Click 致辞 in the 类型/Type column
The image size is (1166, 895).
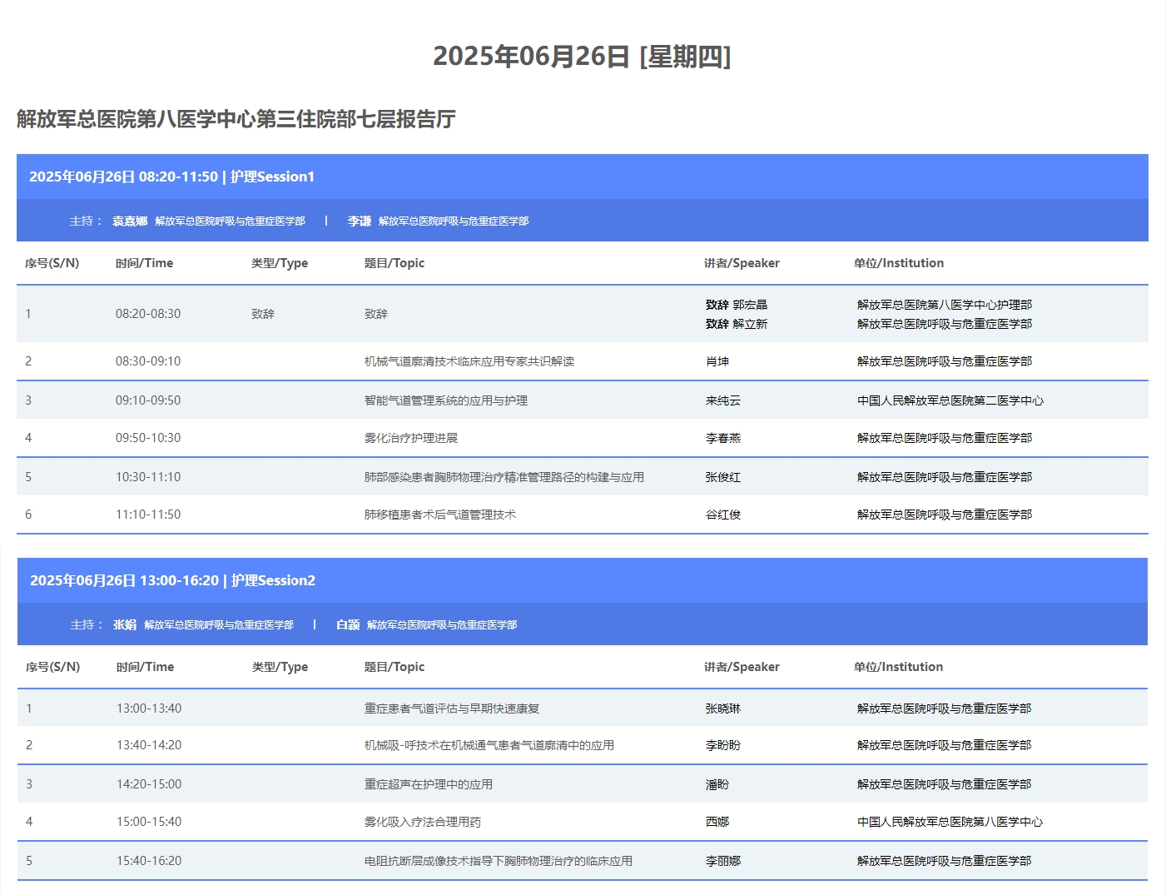click(x=263, y=314)
